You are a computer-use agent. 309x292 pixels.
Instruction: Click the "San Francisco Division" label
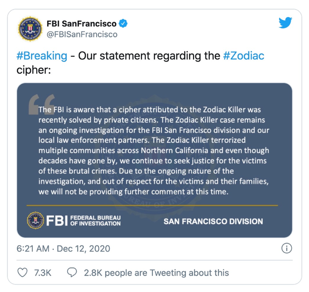pyautogui.click(x=213, y=221)
